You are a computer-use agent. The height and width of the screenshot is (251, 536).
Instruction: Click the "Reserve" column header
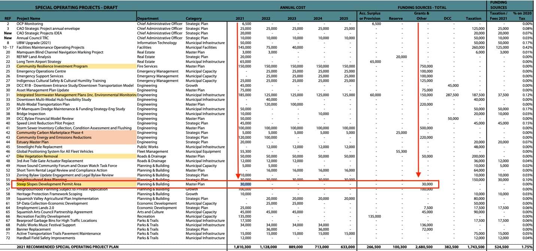coord(396,18)
